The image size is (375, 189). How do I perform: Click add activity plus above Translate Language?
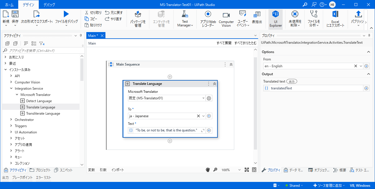click(x=170, y=77)
